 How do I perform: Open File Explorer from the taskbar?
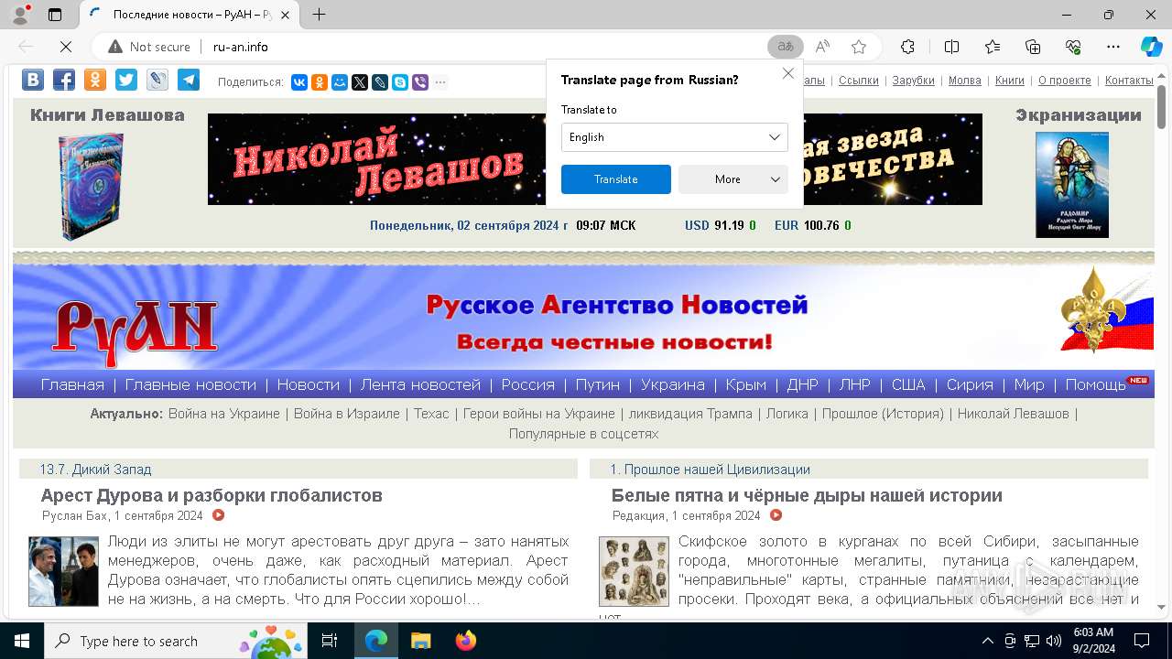(420, 641)
